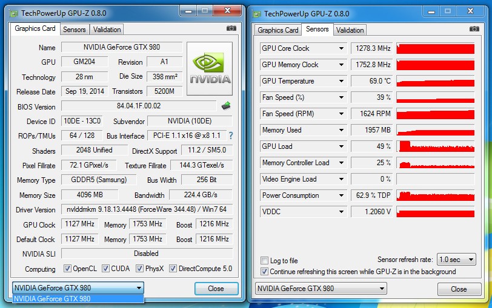Image resolution: width=492 pixels, height=308 pixels.
Task: Click the 69.0 °C temperature reading
Action: pos(371,81)
